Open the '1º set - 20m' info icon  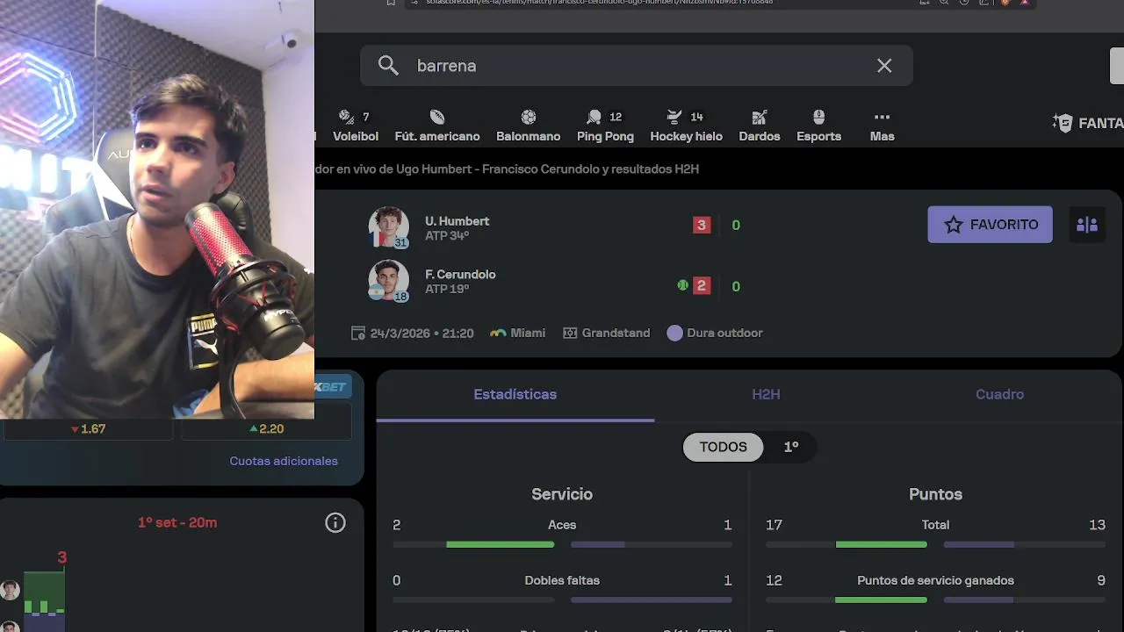tap(335, 522)
